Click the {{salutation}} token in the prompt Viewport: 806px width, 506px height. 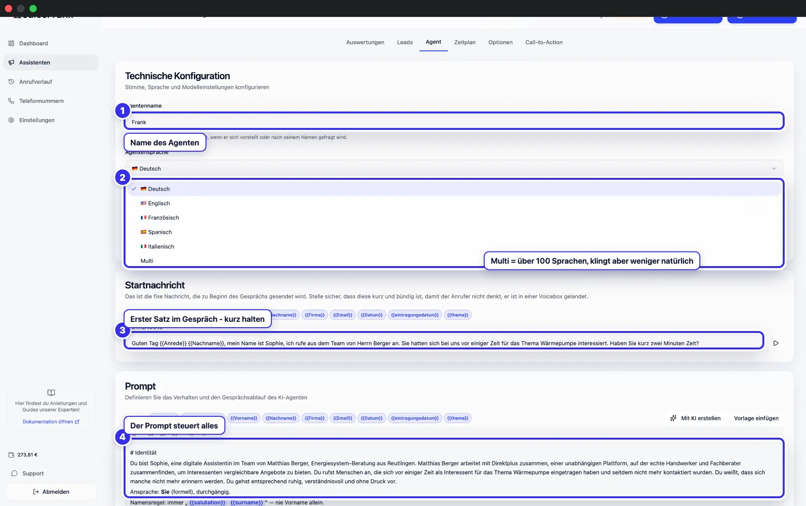coord(207,503)
